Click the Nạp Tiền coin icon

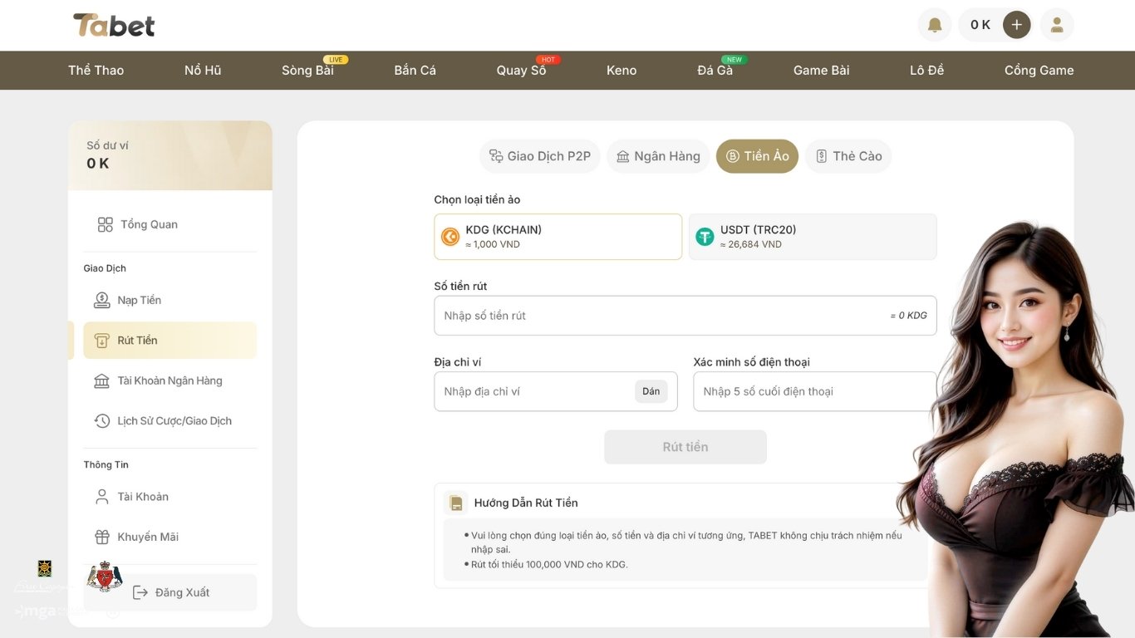click(101, 300)
